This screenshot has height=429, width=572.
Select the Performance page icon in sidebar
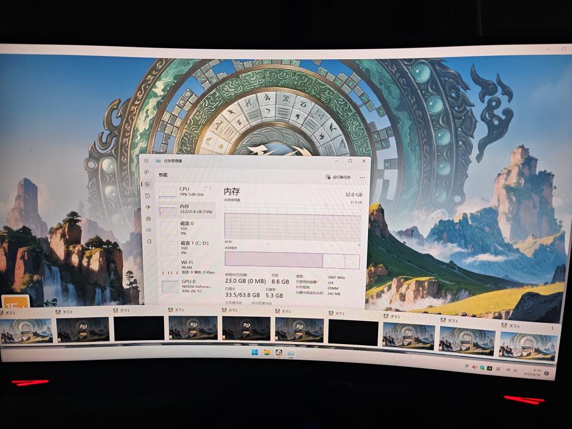pyautogui.click(x=147, y=184)
